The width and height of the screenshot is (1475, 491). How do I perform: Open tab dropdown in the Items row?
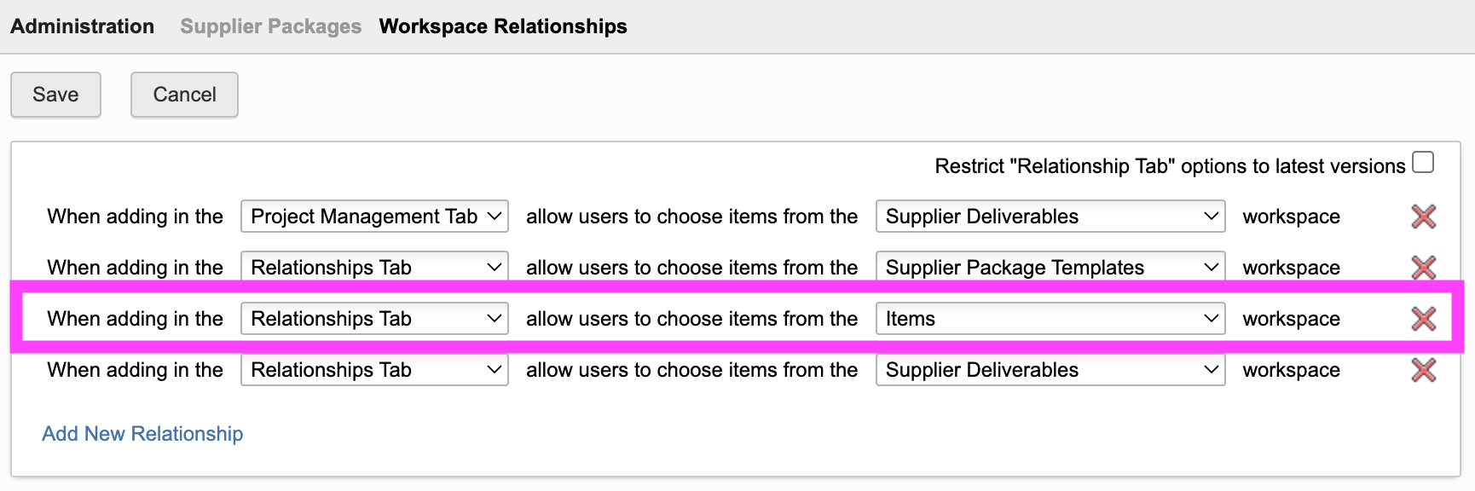tap(374, 319)
